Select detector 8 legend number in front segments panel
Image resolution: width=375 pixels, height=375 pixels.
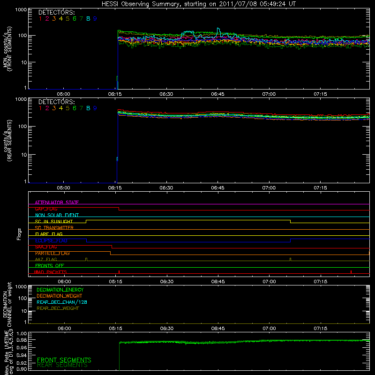[88, 19]
